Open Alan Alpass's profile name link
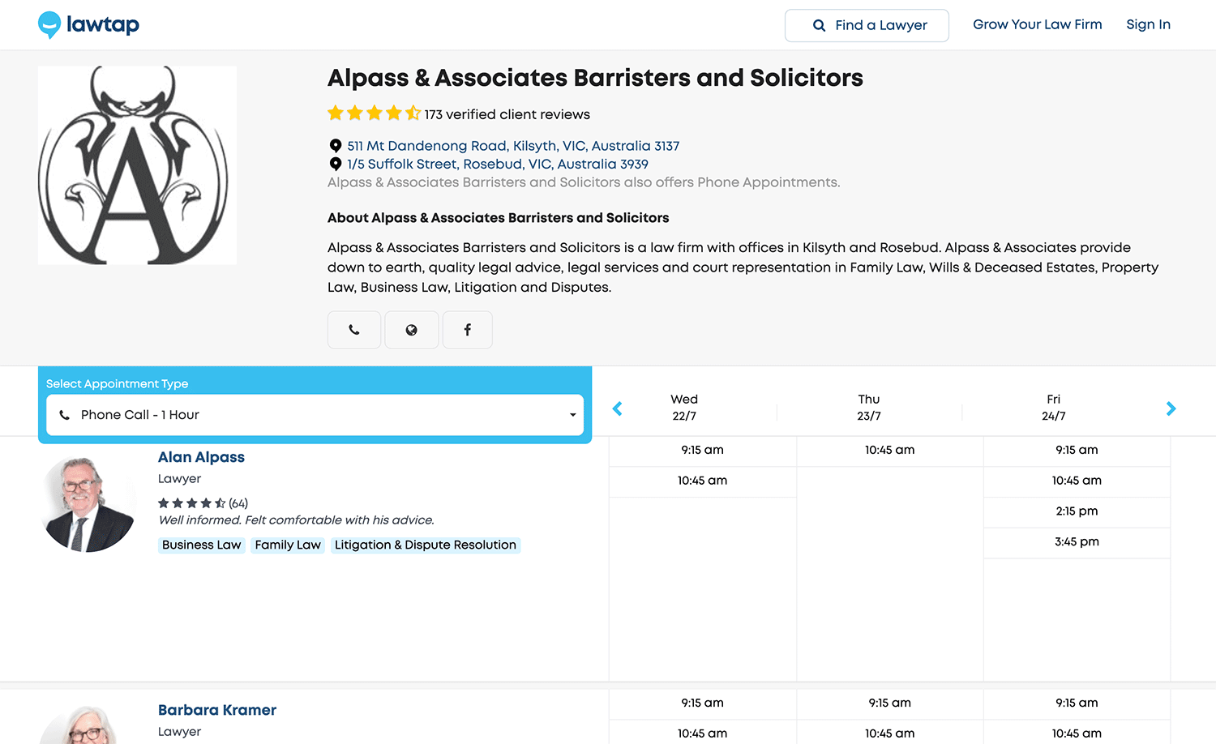This screenshot has width=1216, height=744. [x=201, y=457]
